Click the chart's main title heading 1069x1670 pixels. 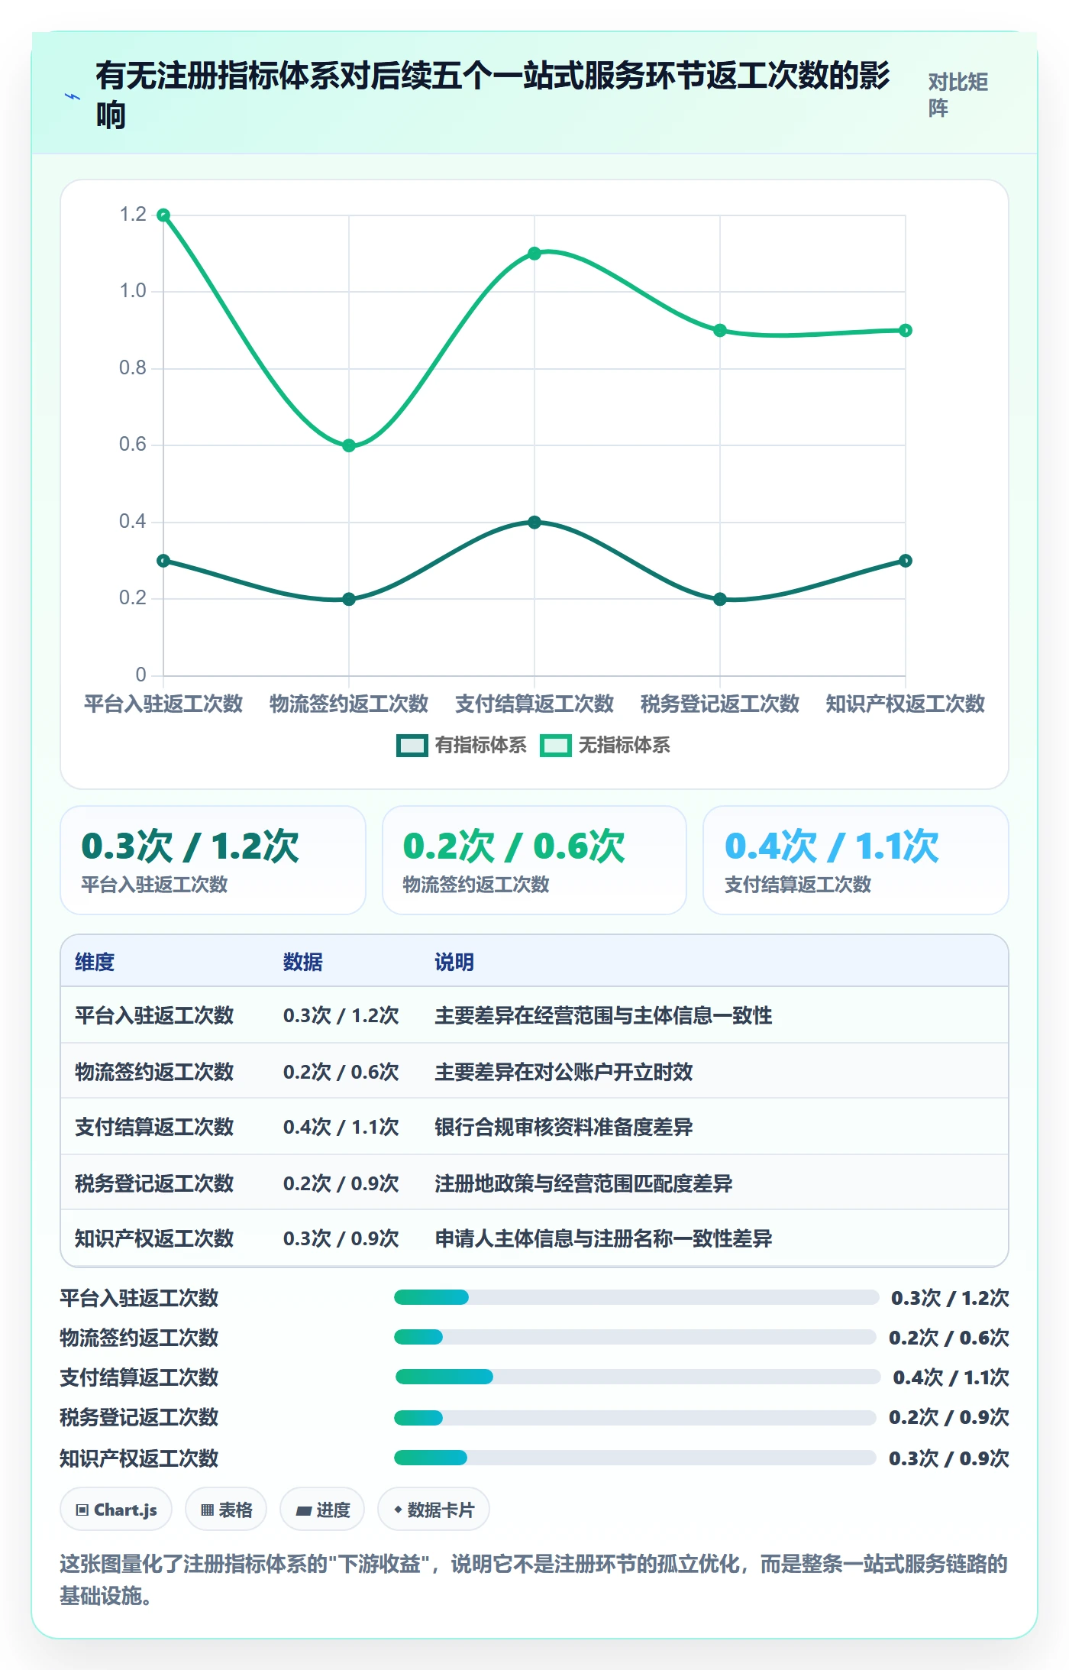tap(493, 95)
